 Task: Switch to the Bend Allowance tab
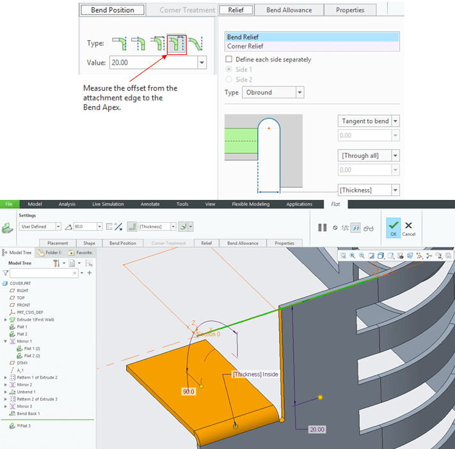click(x=289, y=10)
